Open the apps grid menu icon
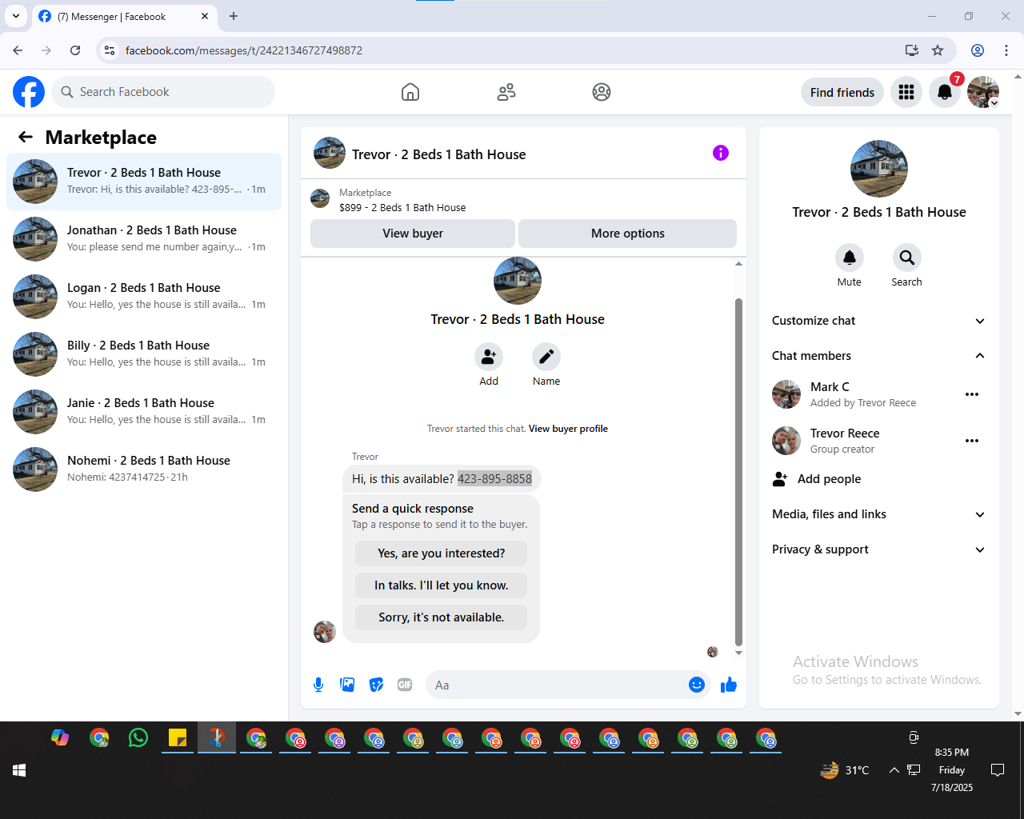The image size is (1024, 819). [x=906, y=92]
